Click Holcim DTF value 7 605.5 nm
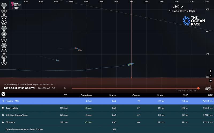 tap(208, 101)
